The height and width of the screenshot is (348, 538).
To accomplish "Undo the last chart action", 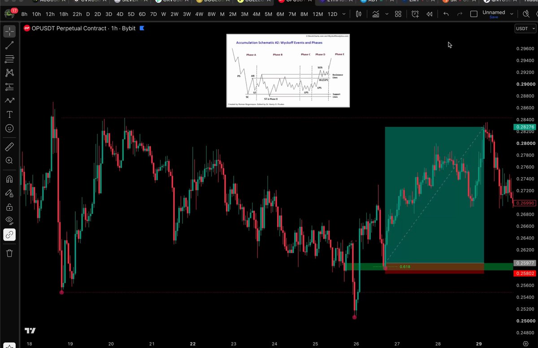I will [x=446, y=14].
